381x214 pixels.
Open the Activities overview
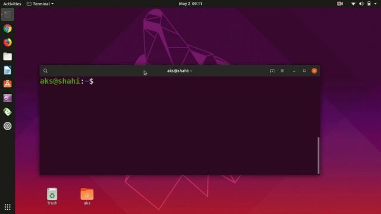pyautogui.click(x=12, y=4)
